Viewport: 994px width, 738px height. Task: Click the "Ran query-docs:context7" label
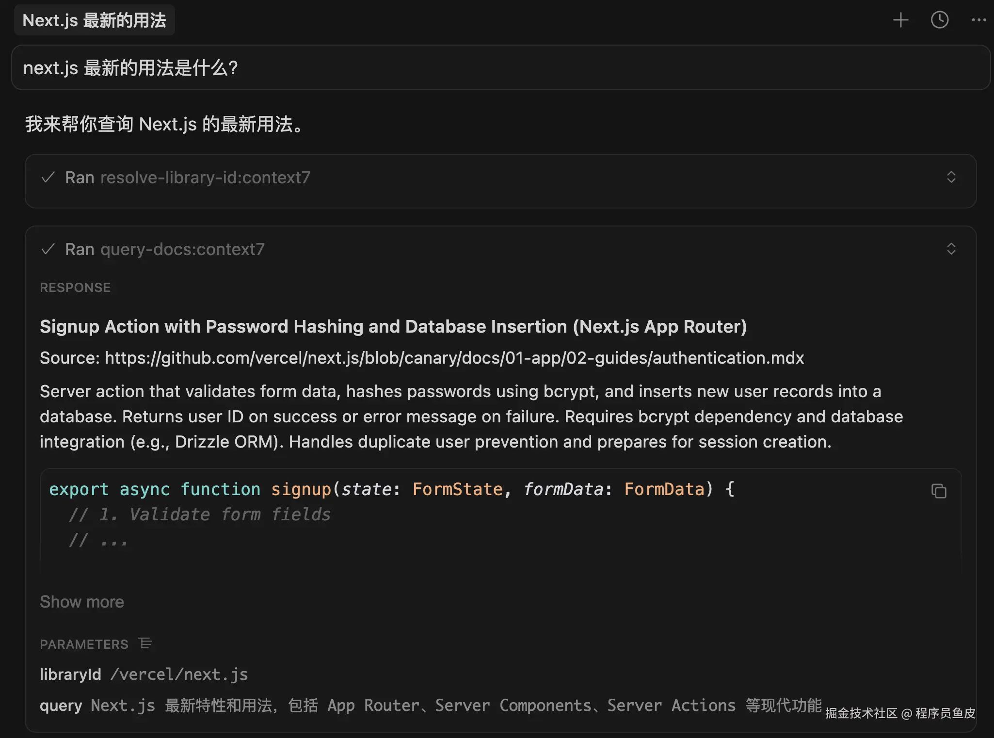(165, 249)
